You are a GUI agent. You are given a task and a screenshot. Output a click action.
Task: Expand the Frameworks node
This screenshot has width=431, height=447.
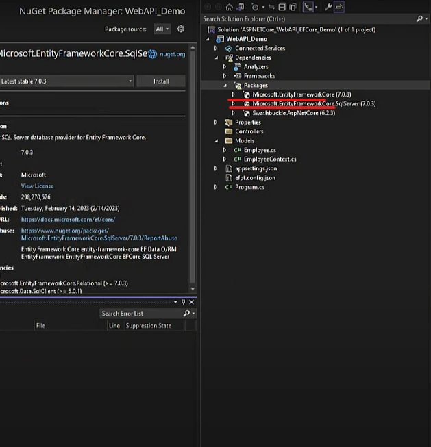[x=225, y=76]
